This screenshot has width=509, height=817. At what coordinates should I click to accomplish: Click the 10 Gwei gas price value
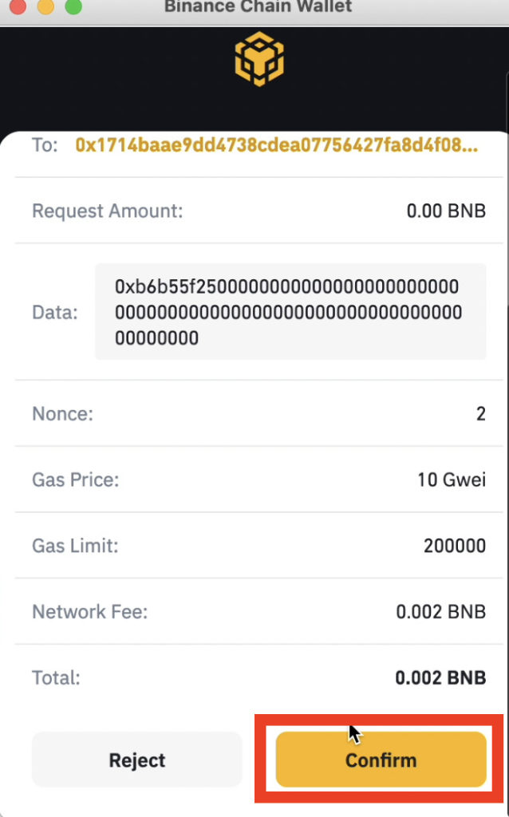[452, 480]
